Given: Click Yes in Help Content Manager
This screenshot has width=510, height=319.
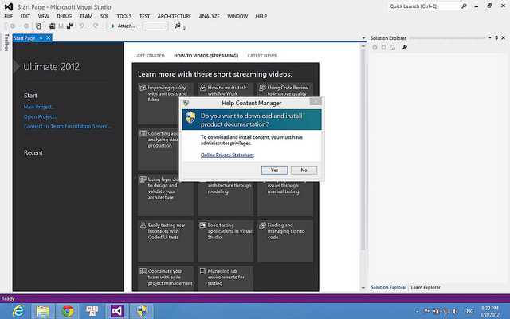Looking at the screenshot, I should (x=274, y=170).
